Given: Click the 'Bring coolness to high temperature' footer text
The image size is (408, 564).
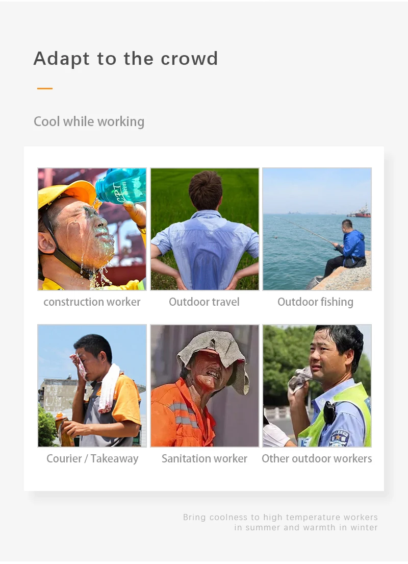Looking at the screenshot, I should 280,517.
